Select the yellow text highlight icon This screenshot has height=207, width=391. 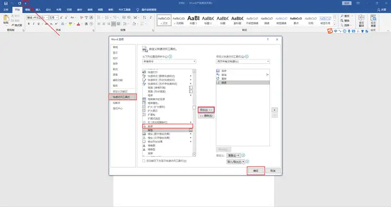70,24
